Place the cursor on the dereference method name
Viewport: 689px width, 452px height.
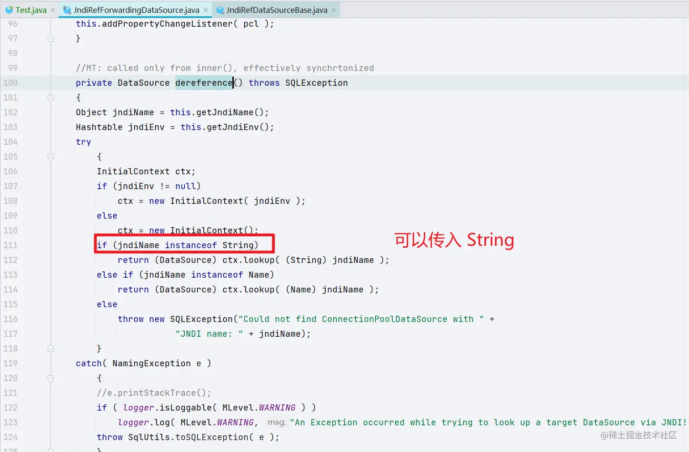204,83
